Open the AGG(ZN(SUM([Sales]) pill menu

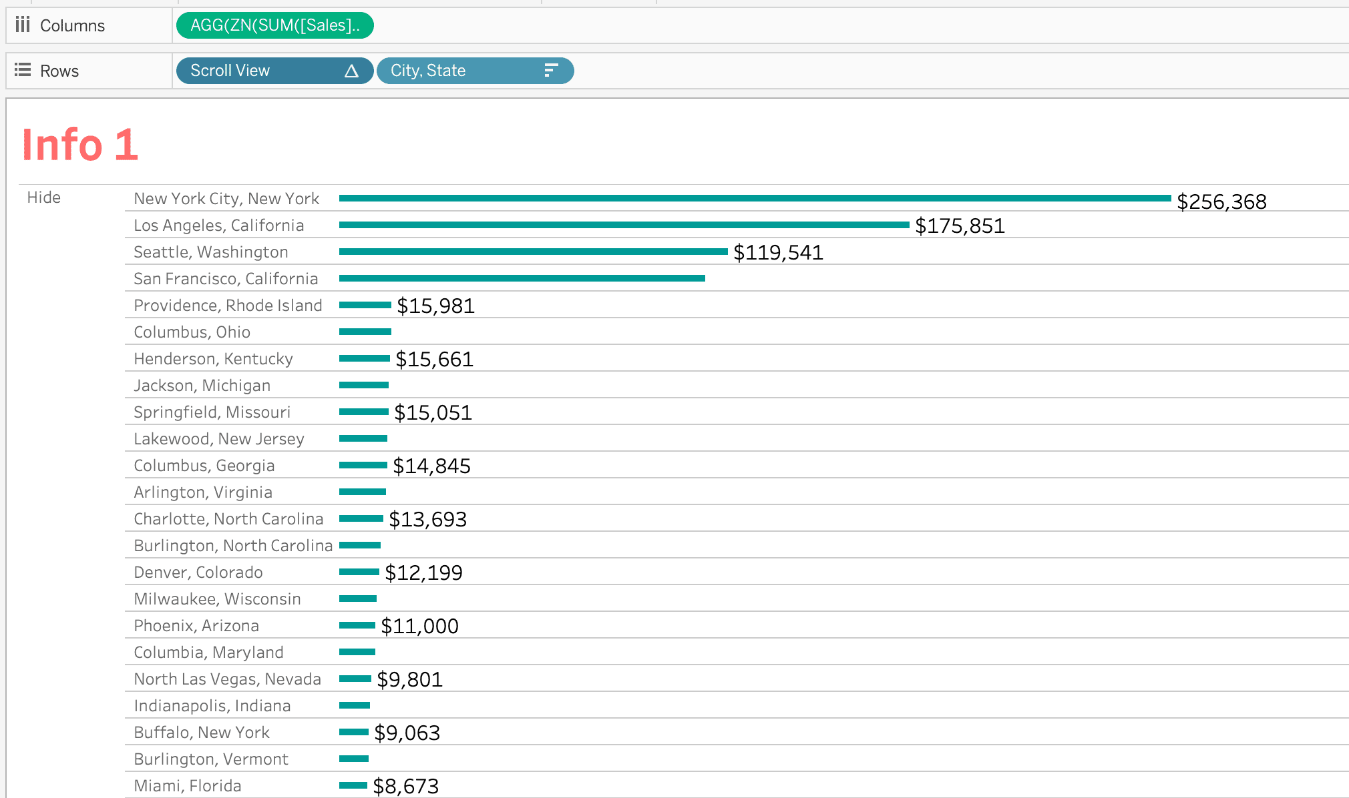274,25
